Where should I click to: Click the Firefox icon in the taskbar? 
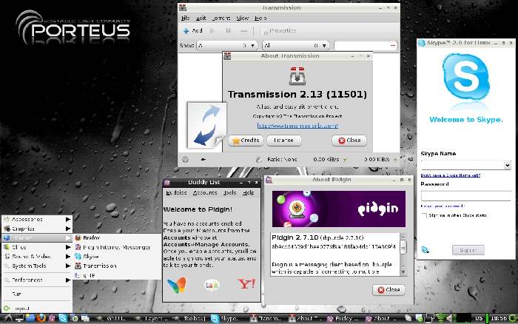pos(40,318)
